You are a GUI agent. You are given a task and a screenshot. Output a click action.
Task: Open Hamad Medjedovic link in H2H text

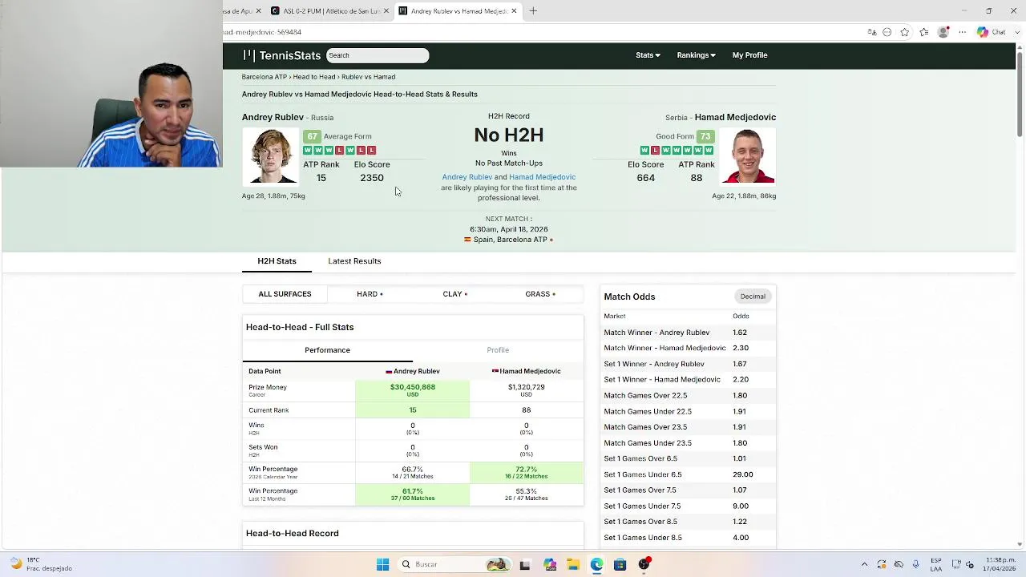pos(542,177)
